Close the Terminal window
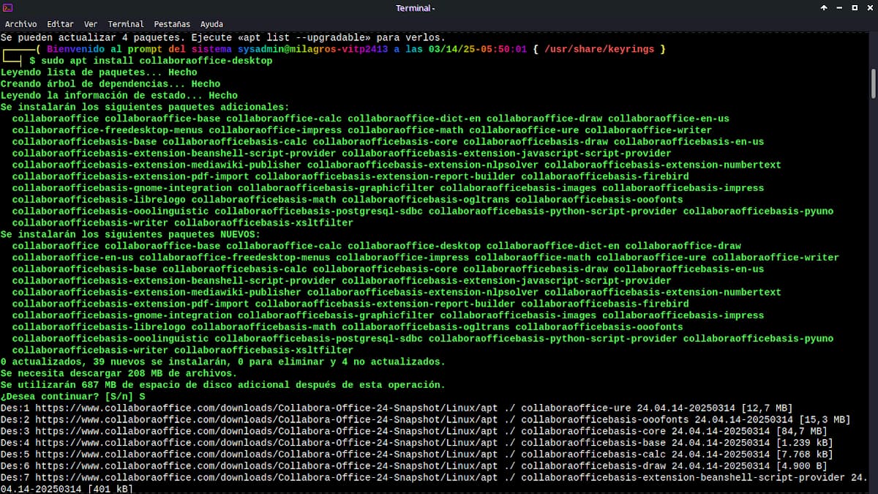 tap(869, 8)
